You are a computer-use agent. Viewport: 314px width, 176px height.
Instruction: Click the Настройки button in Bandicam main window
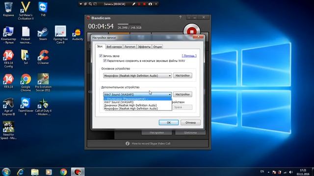coord(157,132)
